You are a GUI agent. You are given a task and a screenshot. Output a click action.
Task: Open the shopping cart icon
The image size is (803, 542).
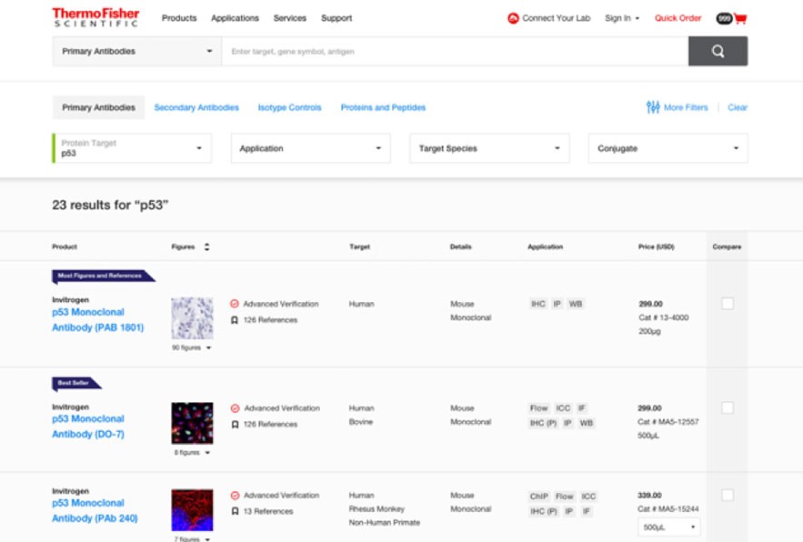click(740, 19)
